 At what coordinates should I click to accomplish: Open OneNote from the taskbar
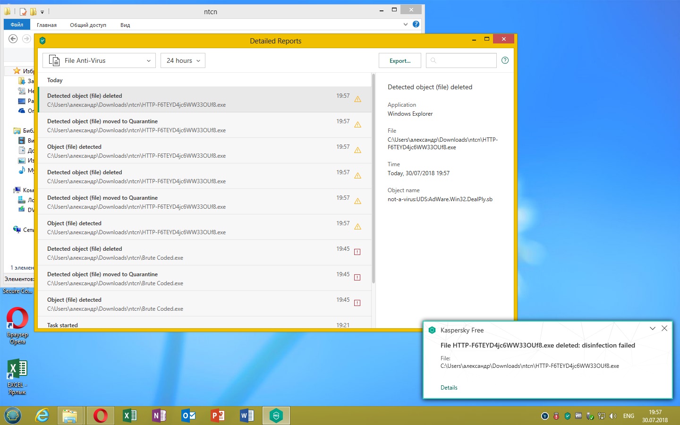[x=159, y=416]
